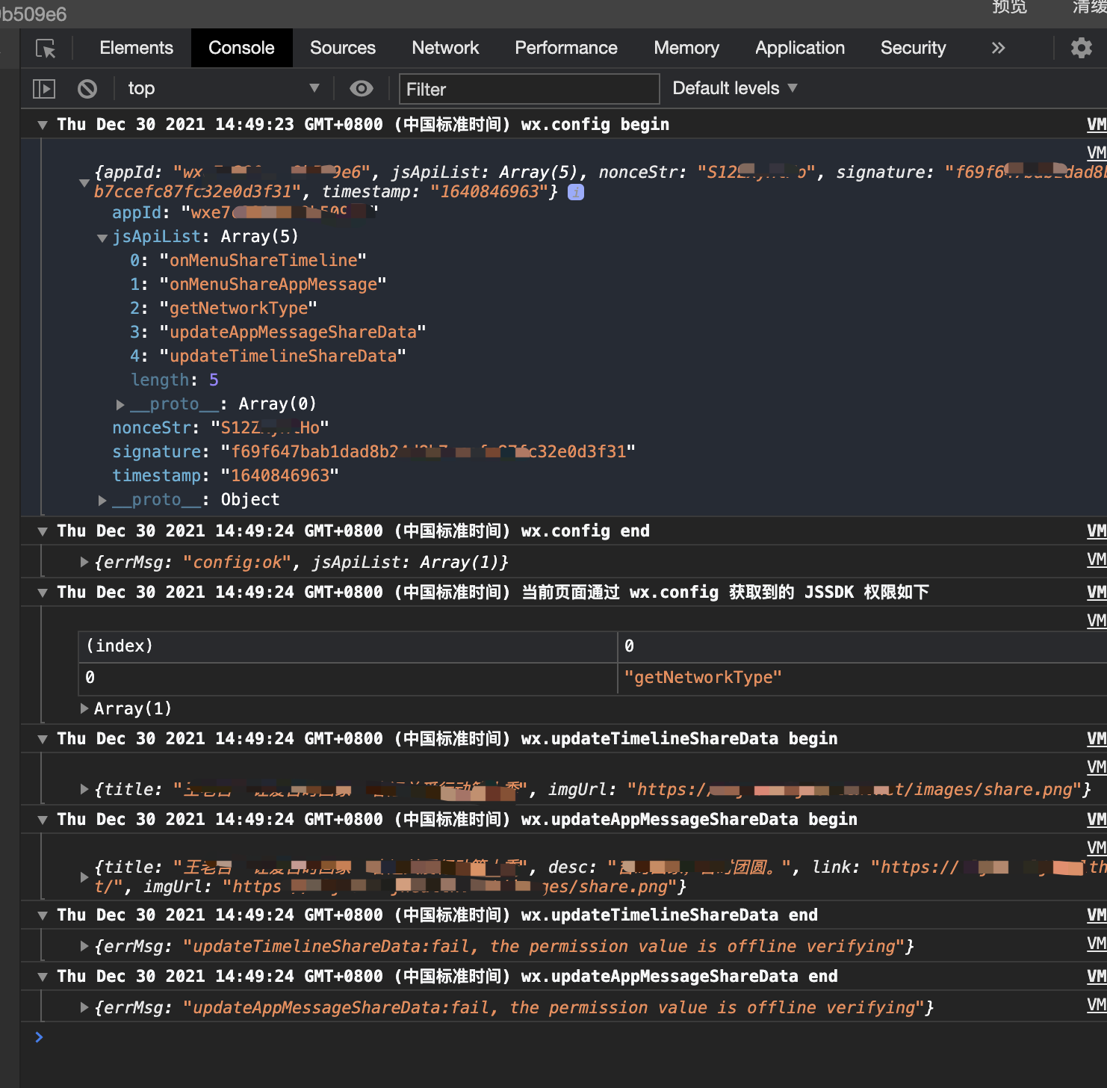Show more DevTools tabs via chevrons
The height and width of the screenshot is (1088, 1107).
(x=998, y=49)
